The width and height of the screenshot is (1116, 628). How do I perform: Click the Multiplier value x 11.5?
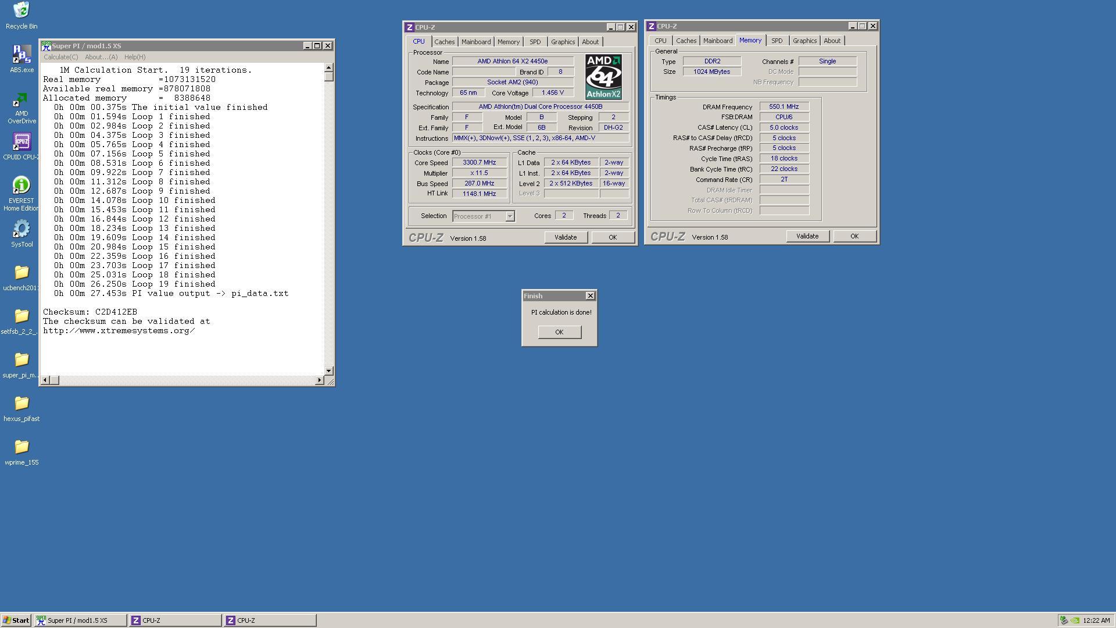pos(480,173)
